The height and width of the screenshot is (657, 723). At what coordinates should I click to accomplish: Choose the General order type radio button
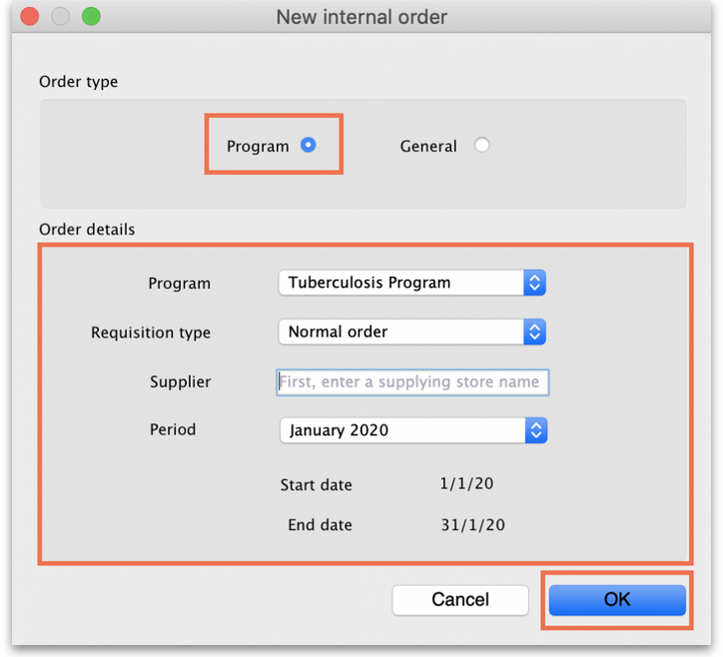[481, 145]
